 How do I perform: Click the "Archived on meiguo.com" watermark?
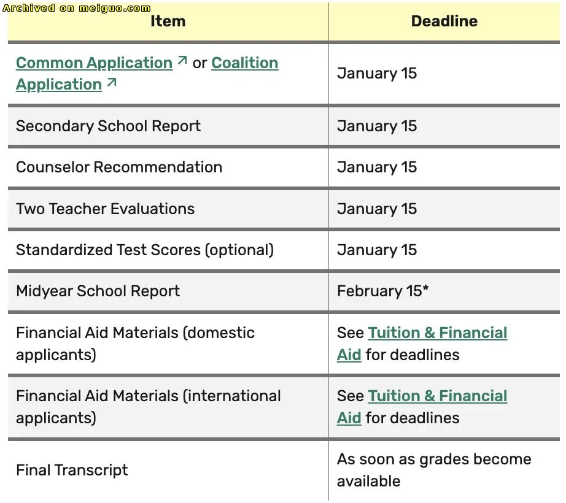(x=77, y=8)
